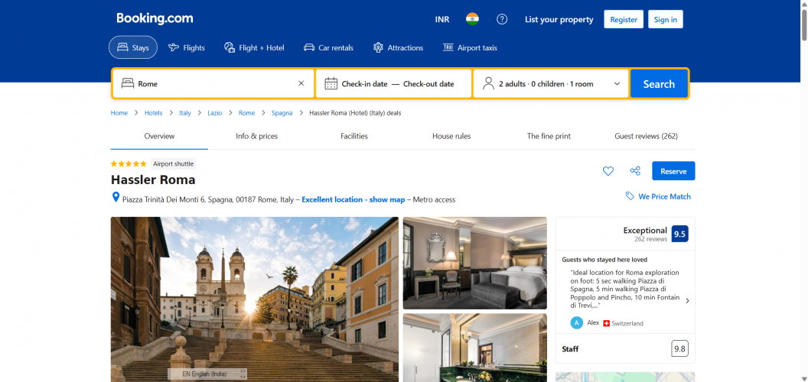
Task: Click the Register button
Action: [x=624, y=20]
